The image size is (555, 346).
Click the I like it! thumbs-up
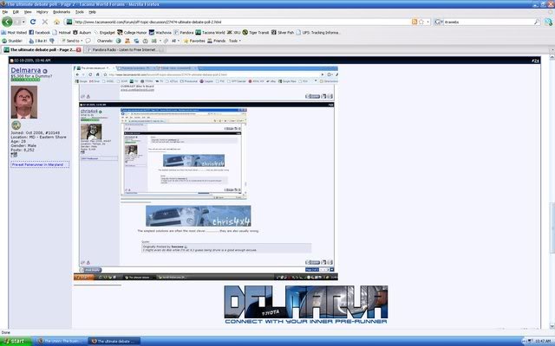36,41
